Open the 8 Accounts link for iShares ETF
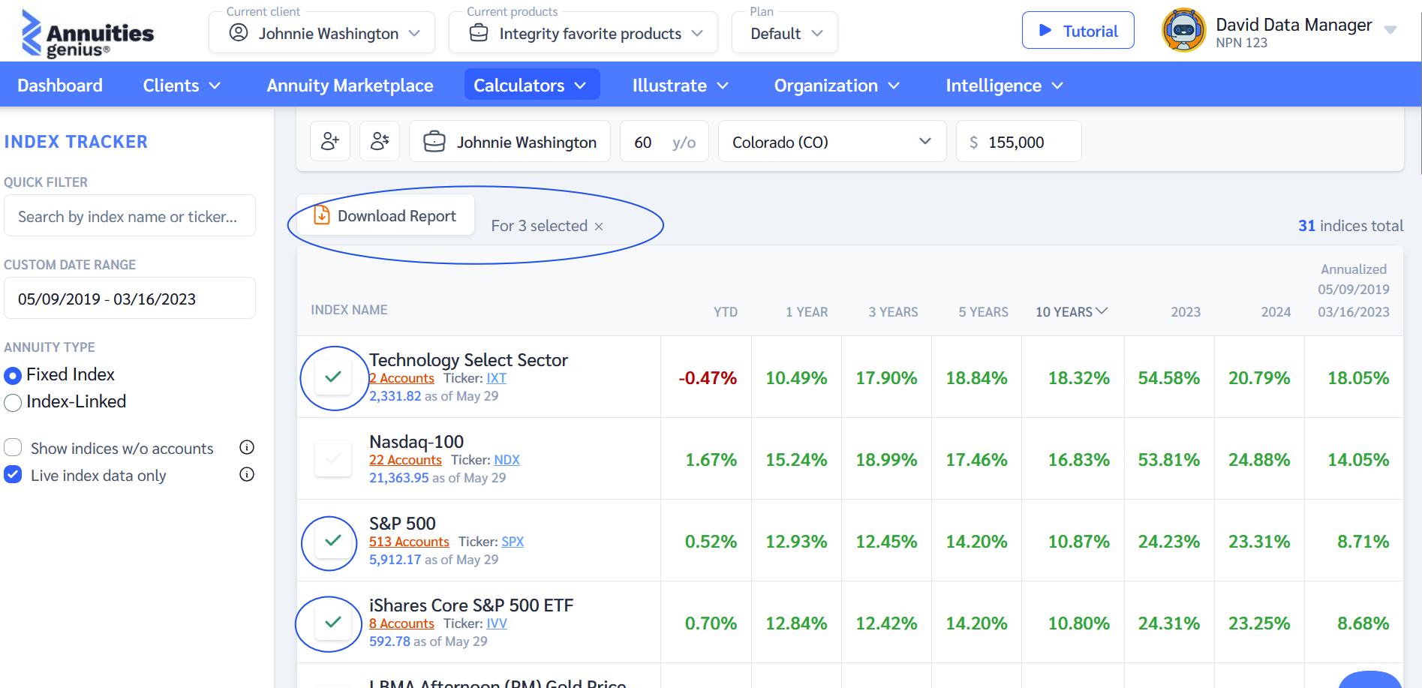Viewport: 1422px width, 688px height. tap(401, 623)
